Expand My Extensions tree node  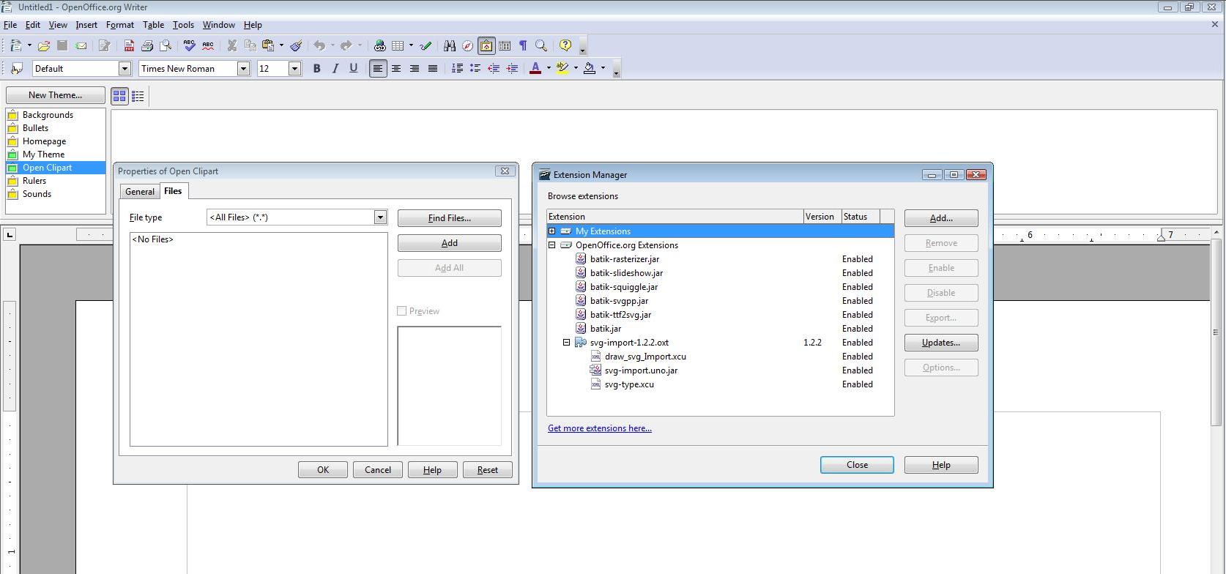pyautogui.click(x=551, y=231)
